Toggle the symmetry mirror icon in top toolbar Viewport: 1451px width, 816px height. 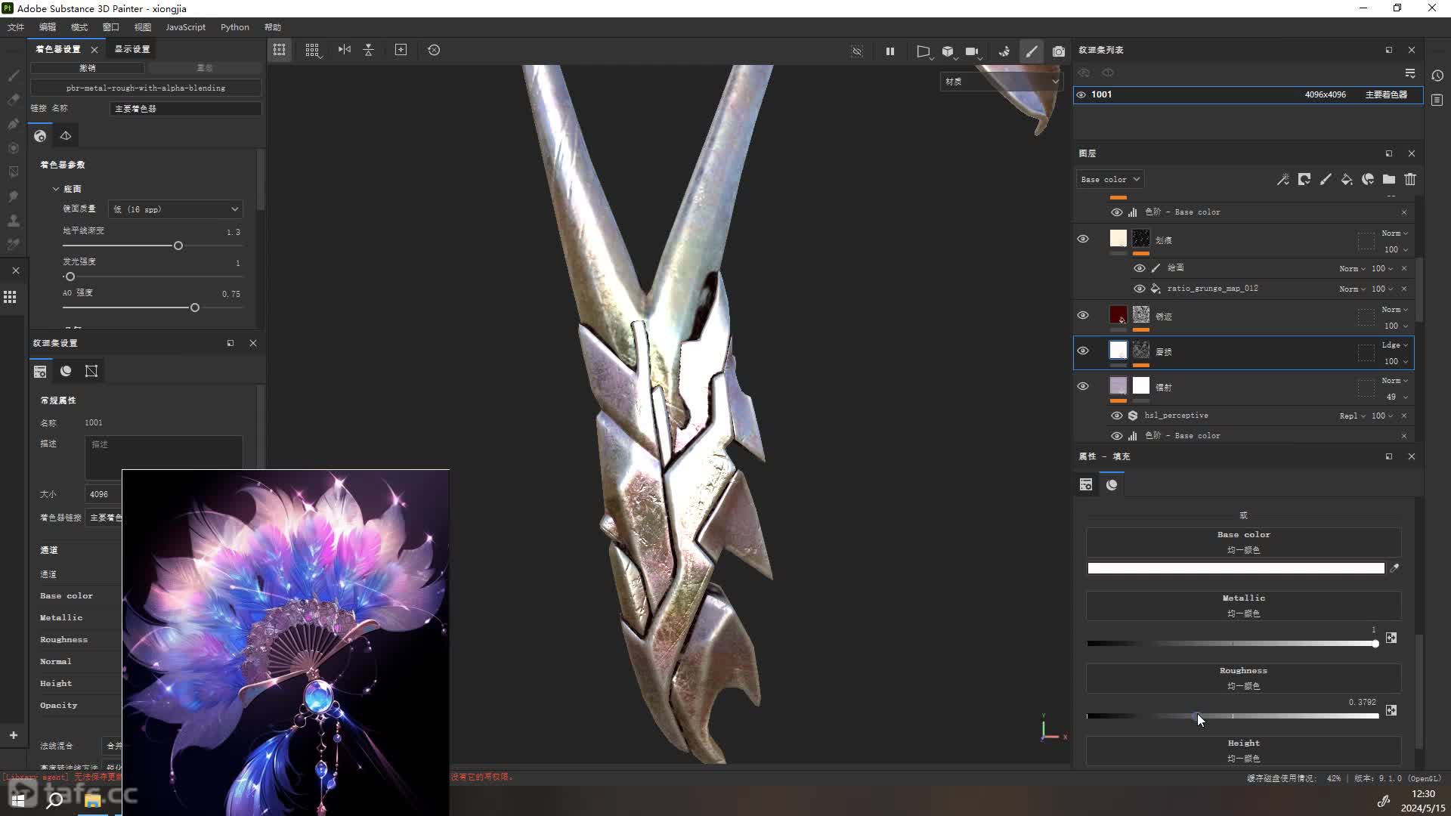[x=345, y=50]
